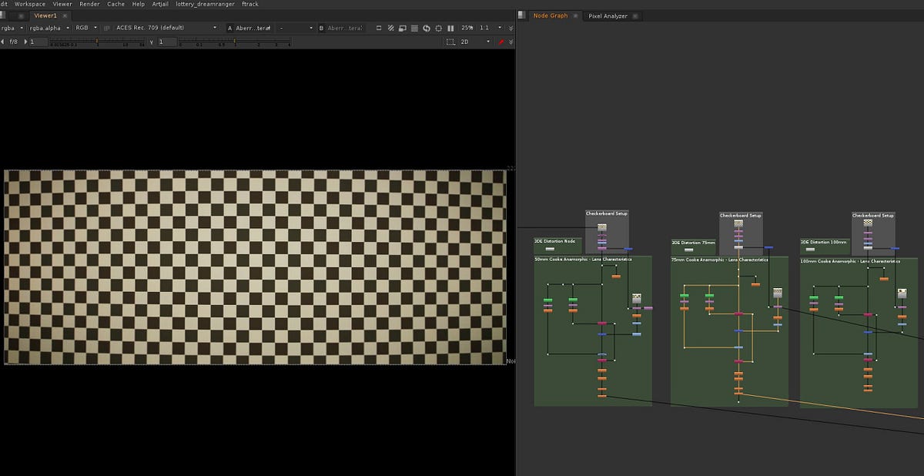Toggle the B input process buffer
The image size is (924, 476).
coord(321,28)
